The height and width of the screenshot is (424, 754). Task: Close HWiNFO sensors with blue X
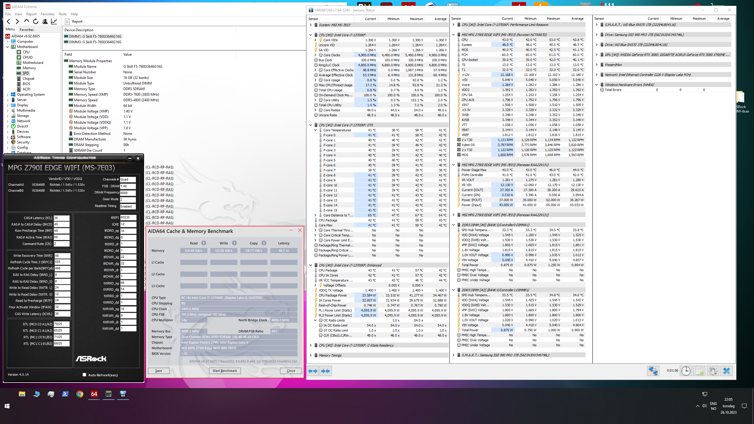pyautogui.click(x=727, y=371)
